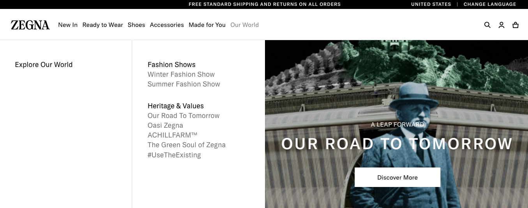Open the shopping bag icon

pyautogui.click(x=516, y=25)
